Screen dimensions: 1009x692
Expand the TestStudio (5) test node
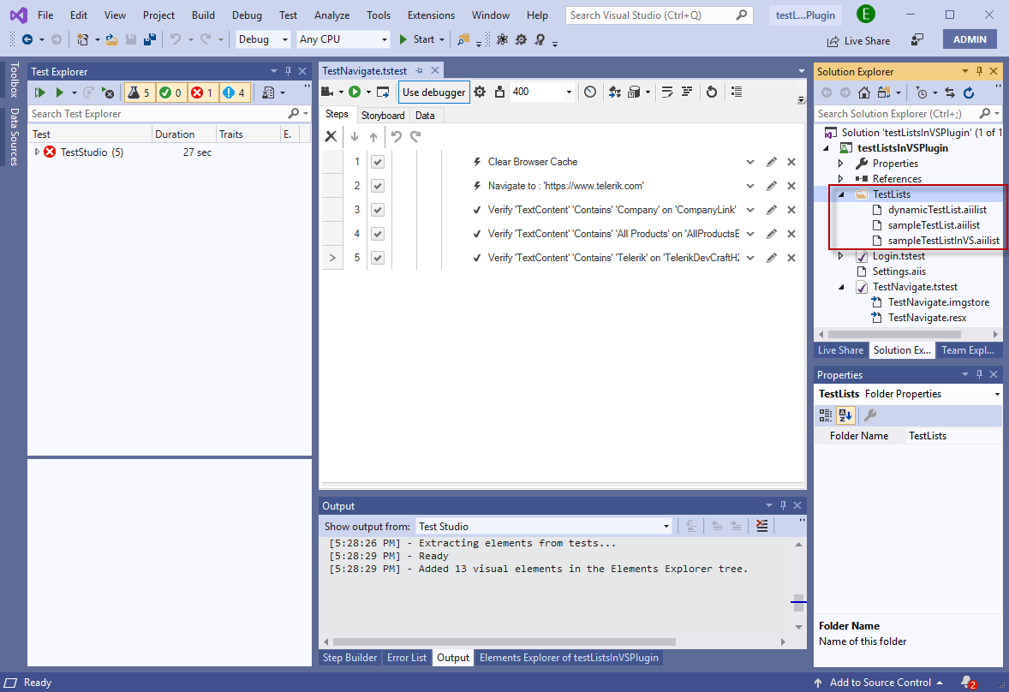pos(37,152)
